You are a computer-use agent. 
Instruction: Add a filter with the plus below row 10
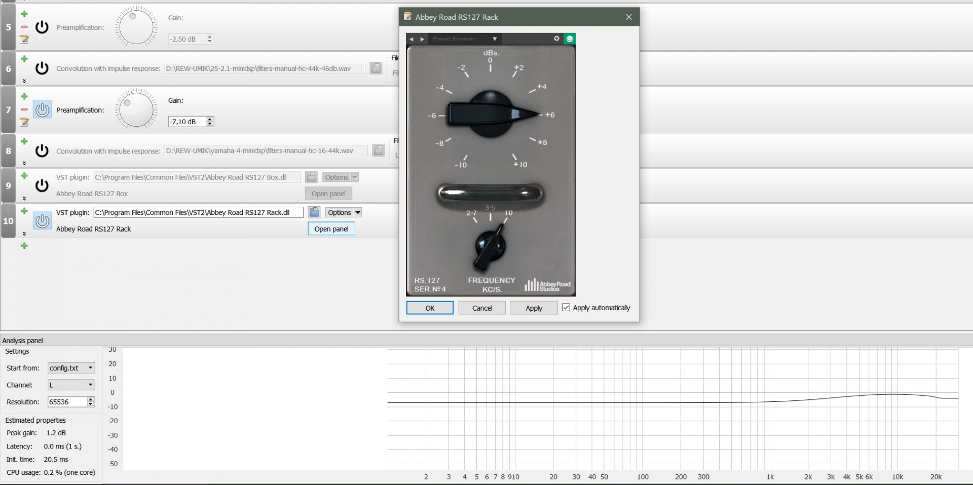click(x=24, y=246)
